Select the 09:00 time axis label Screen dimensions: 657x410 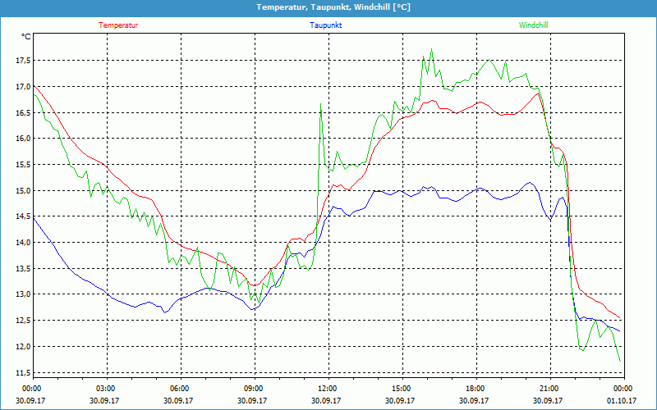[x=254, y=389]
